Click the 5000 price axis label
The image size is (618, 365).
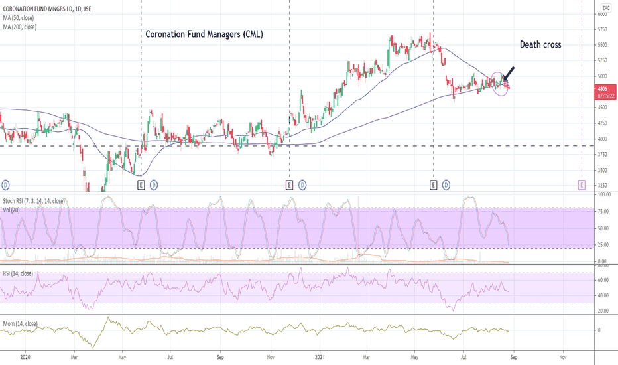click(x=602, y=76)
